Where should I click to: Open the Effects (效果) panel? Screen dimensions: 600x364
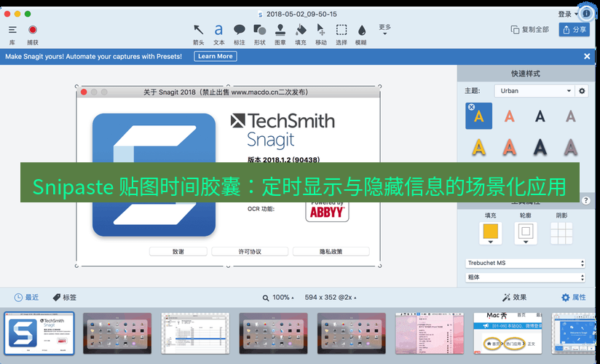[x=514, y=298]
